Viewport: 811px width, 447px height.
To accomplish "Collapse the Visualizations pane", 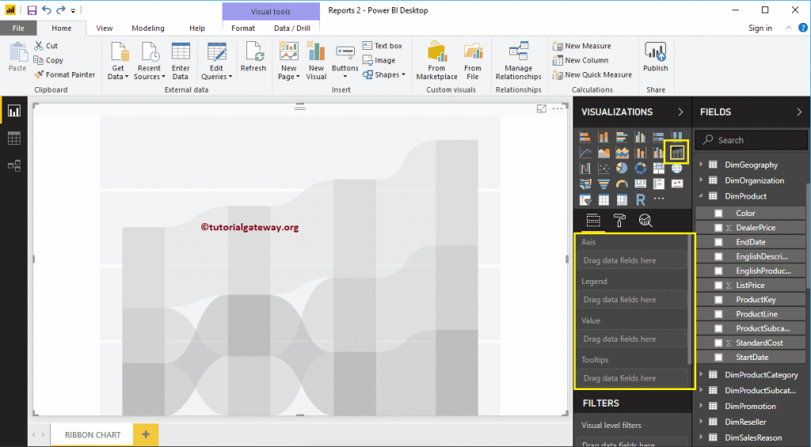I will tap(680, 112).
